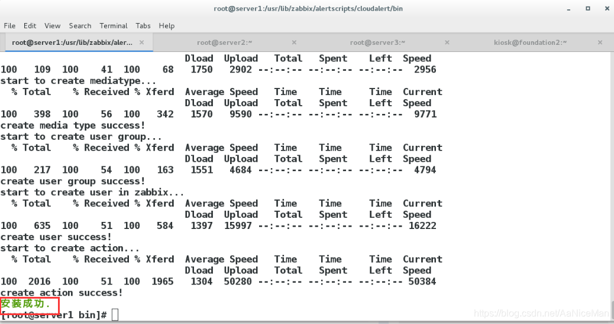Click the terminal vertical scrollbar thumb

tap(612, 310)
